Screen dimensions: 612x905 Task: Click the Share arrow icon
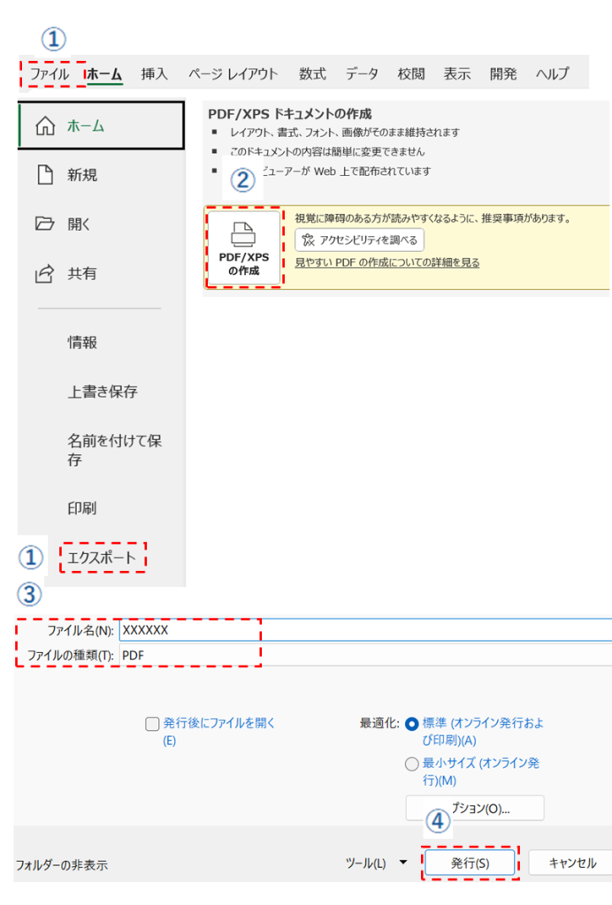coord(44,273)
